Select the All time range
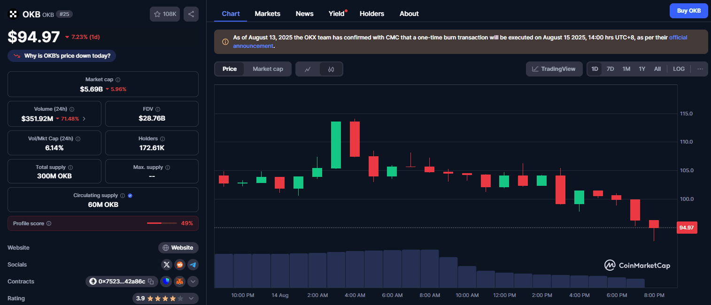This screenshot has height=305, width=711. coord(657,69)
